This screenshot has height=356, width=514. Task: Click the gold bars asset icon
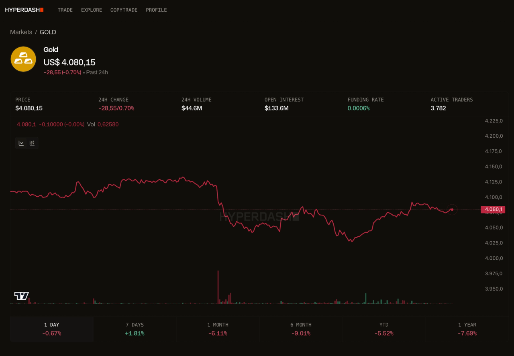(23, 59)
